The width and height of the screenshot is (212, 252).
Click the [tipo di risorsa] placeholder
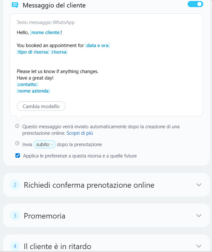[x=33, y=52]
